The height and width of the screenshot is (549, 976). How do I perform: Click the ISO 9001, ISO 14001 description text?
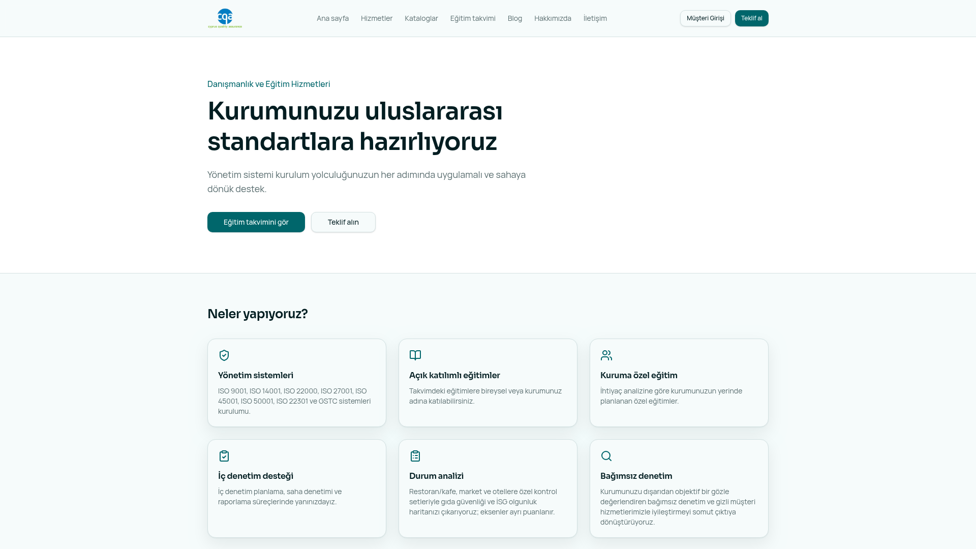[294, 401]
